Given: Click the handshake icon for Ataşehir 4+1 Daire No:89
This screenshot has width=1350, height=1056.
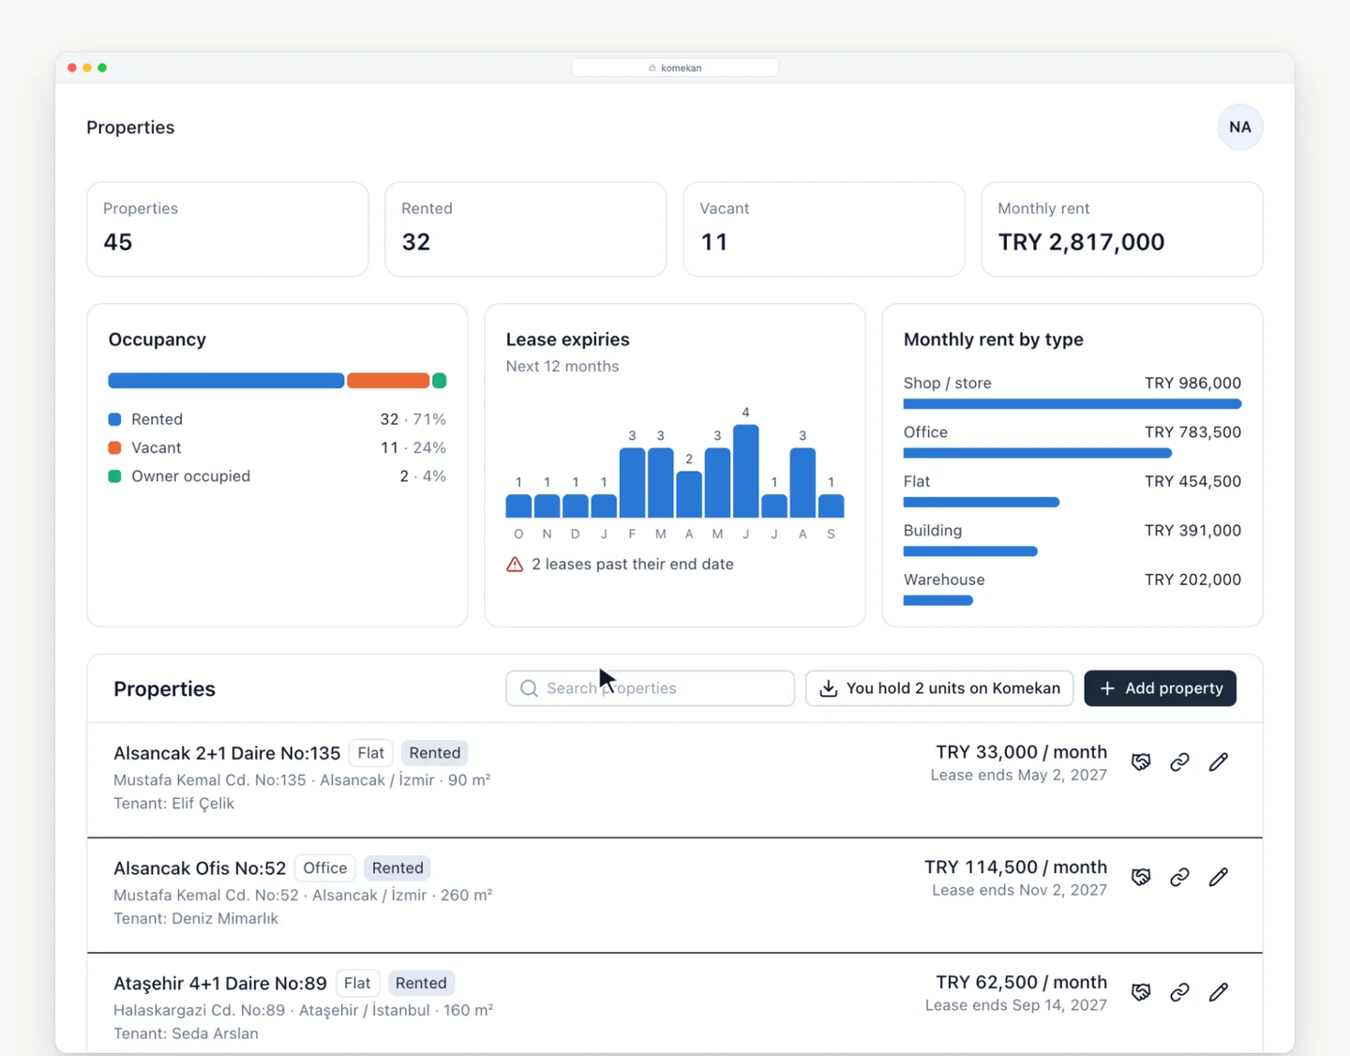Looking at the screenshot, I should point(1140,992).
